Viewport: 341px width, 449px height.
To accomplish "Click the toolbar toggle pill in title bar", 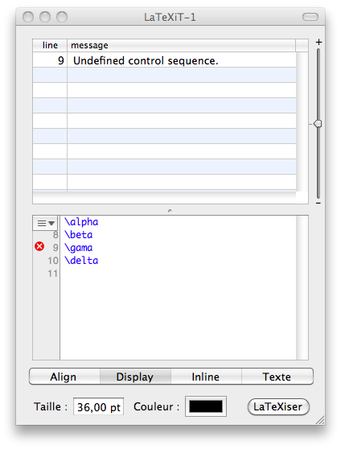I will click(x=310, y=17).
